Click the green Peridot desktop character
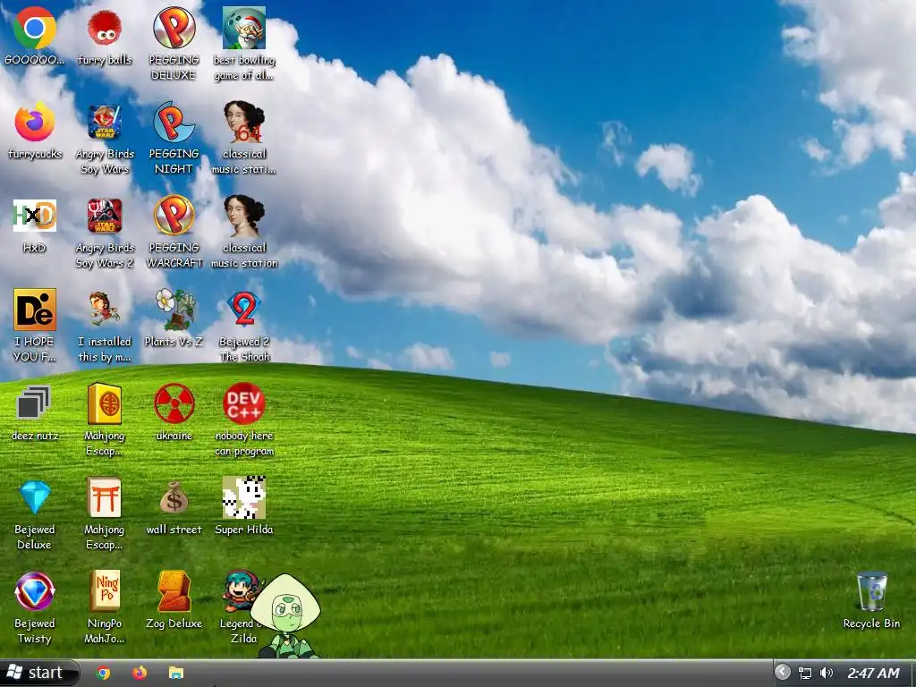The height and width of the screenshot is (687, 916). pos(285,615)
